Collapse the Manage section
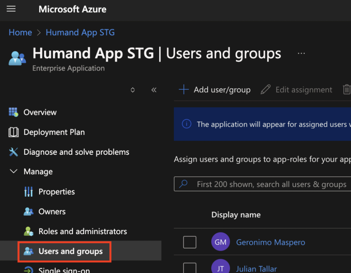Screen dimensions: 351x273 pyautogui.click(x=13, y=171)
